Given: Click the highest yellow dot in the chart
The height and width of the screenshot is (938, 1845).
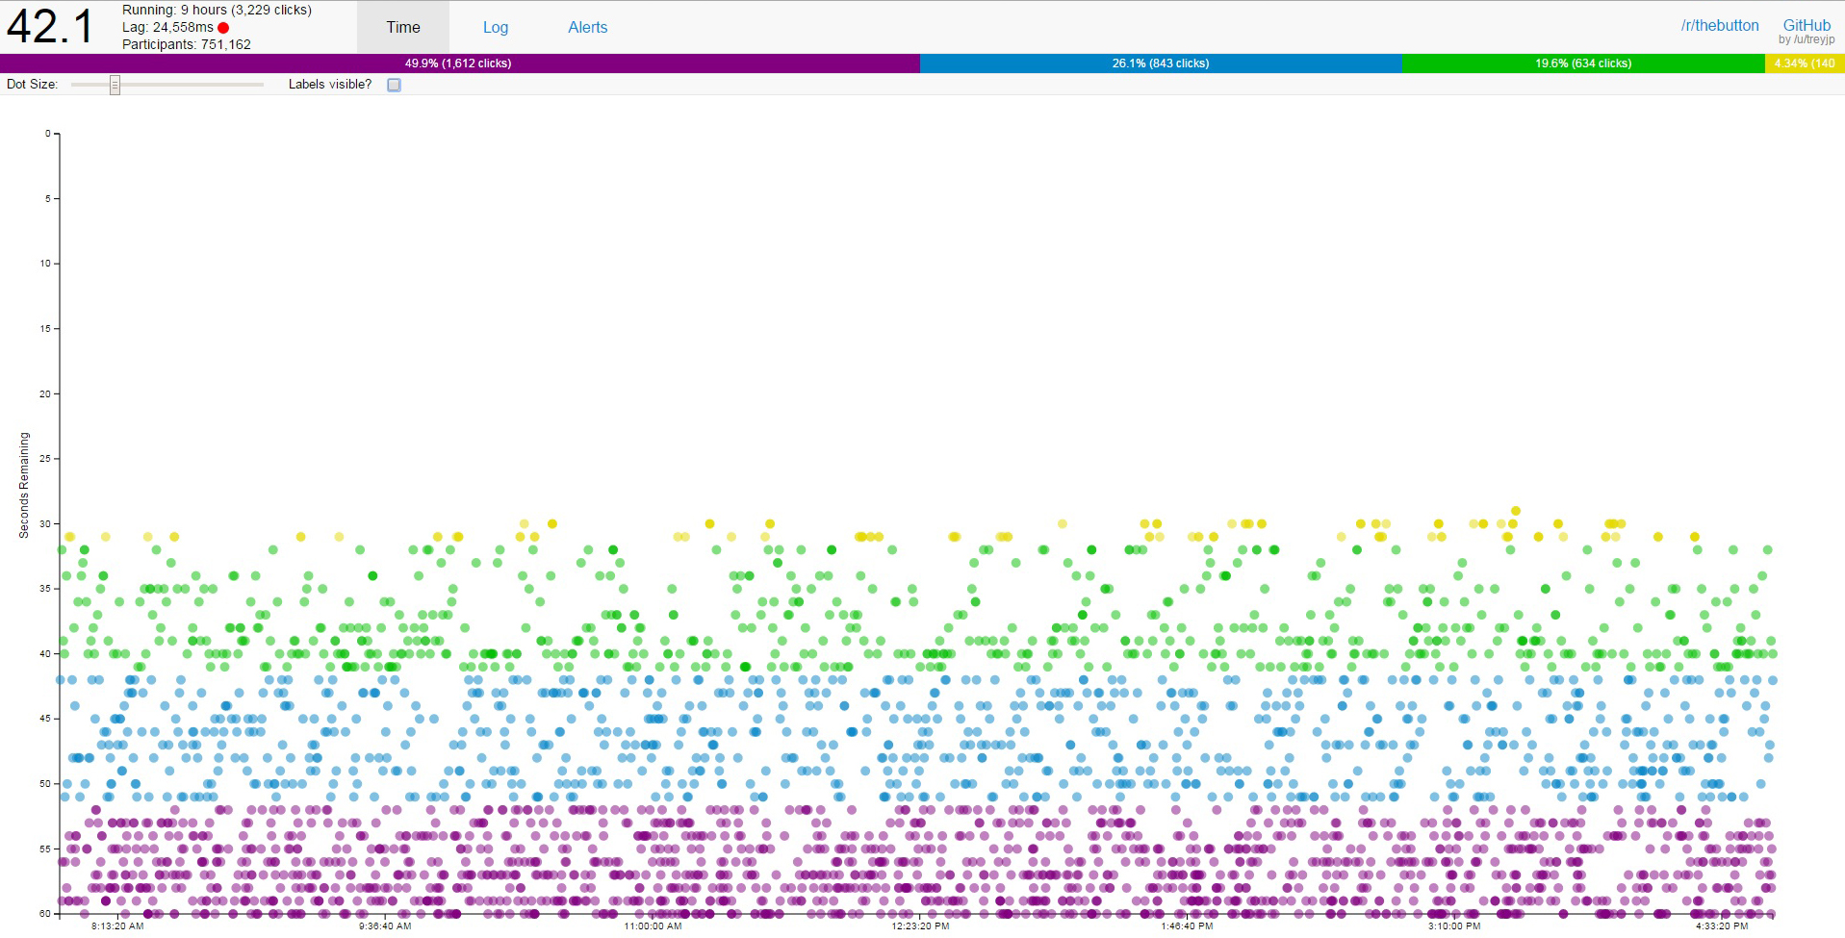Looking at the screenshot, I should click(x=1516, y=511).
